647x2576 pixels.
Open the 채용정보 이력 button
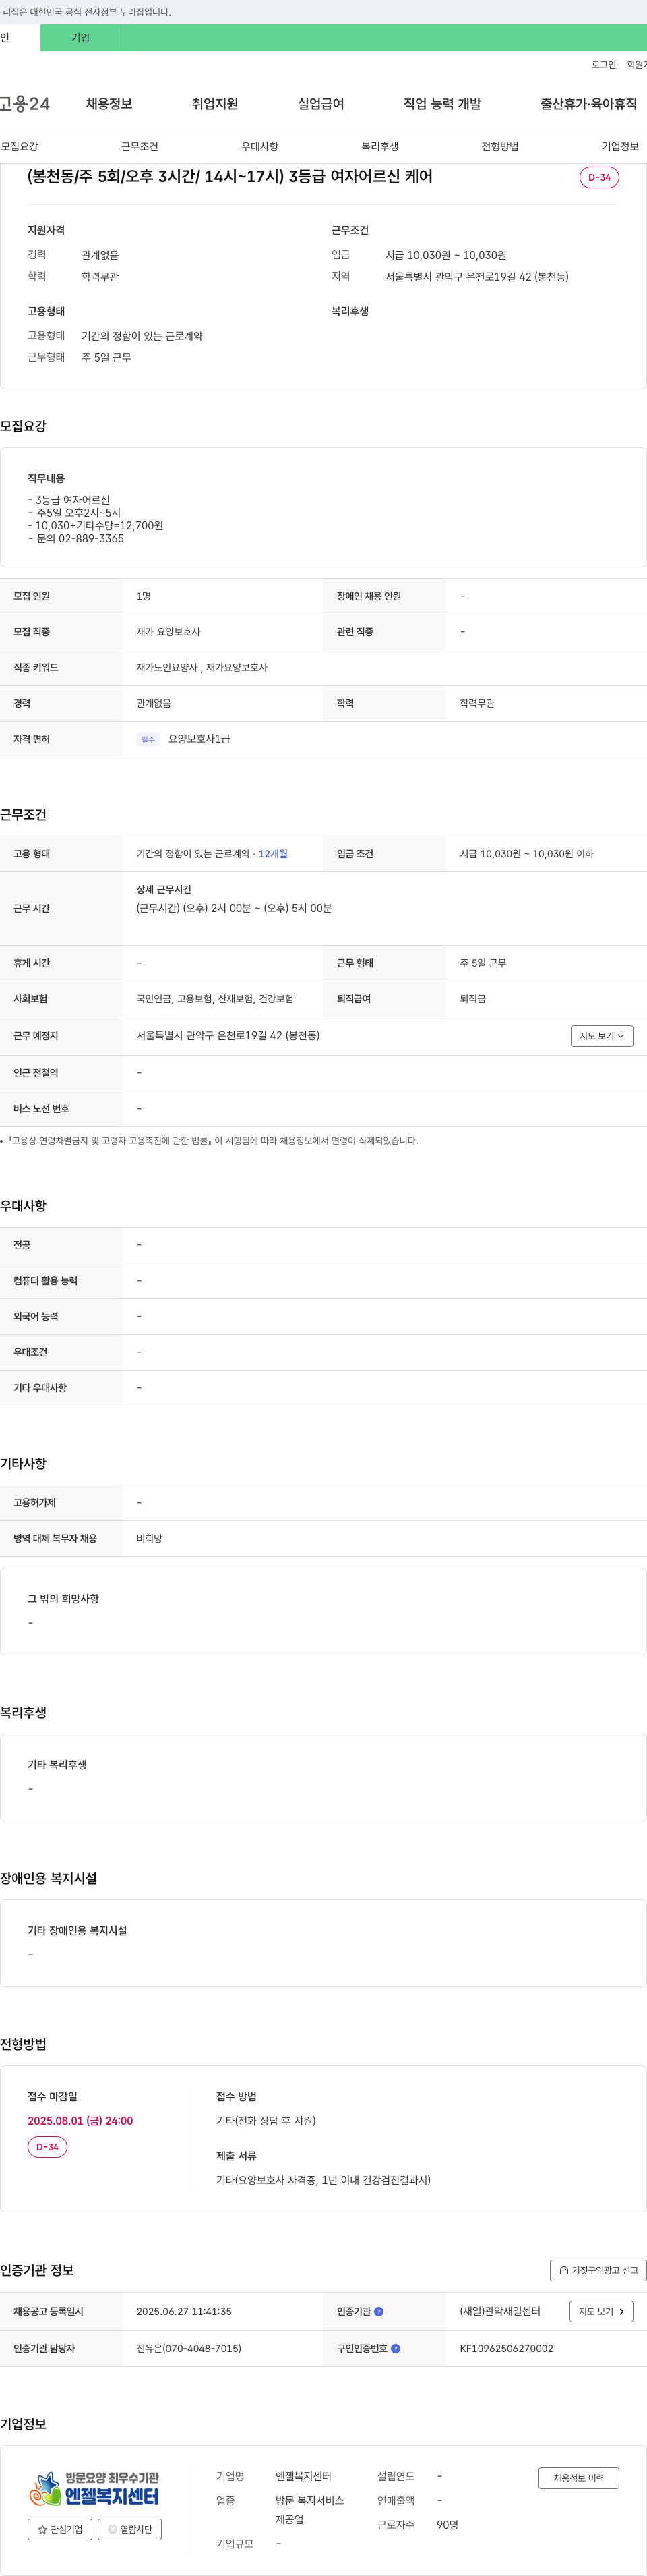(x=578, y=2478)
